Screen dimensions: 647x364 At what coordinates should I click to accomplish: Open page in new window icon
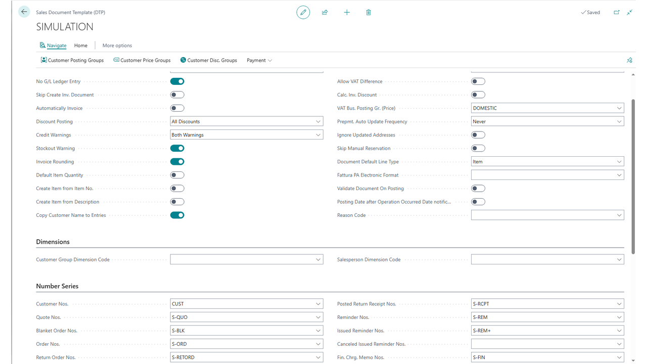click(x=617, y=12)
